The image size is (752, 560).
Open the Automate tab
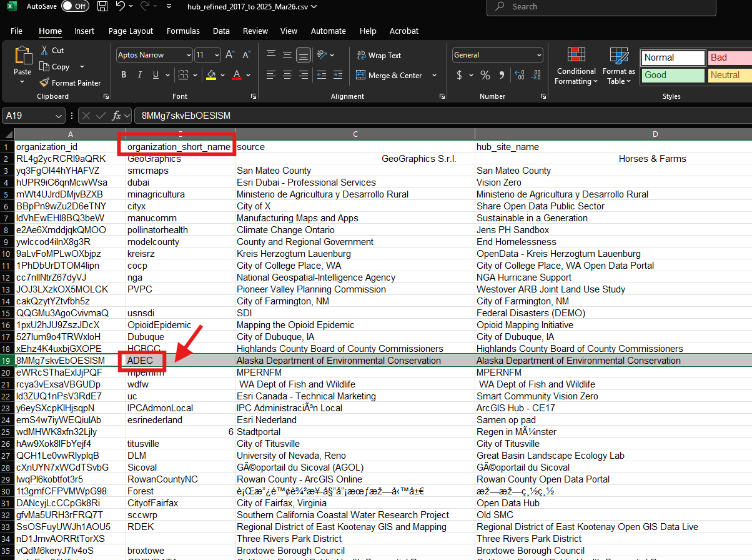[329, 31]
